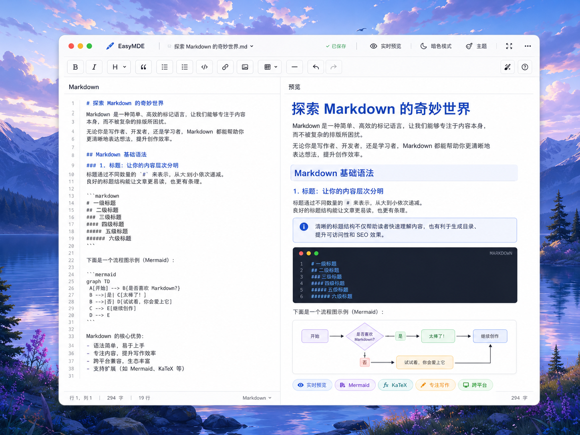Click the 294 字 count under preview pane
580x435 pixels.
pyautogui.click(x=519, y=398)
